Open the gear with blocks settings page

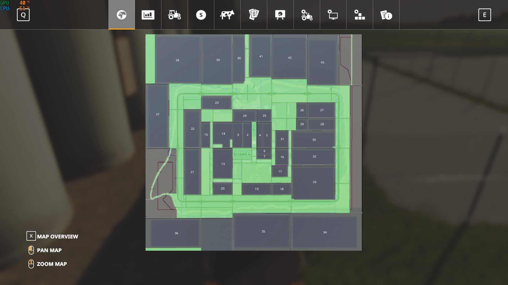tap(360, 15)
